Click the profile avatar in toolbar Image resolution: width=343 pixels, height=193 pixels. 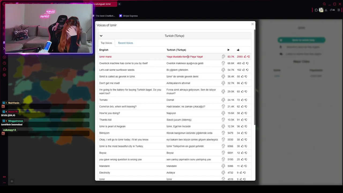tap(321, 10)
